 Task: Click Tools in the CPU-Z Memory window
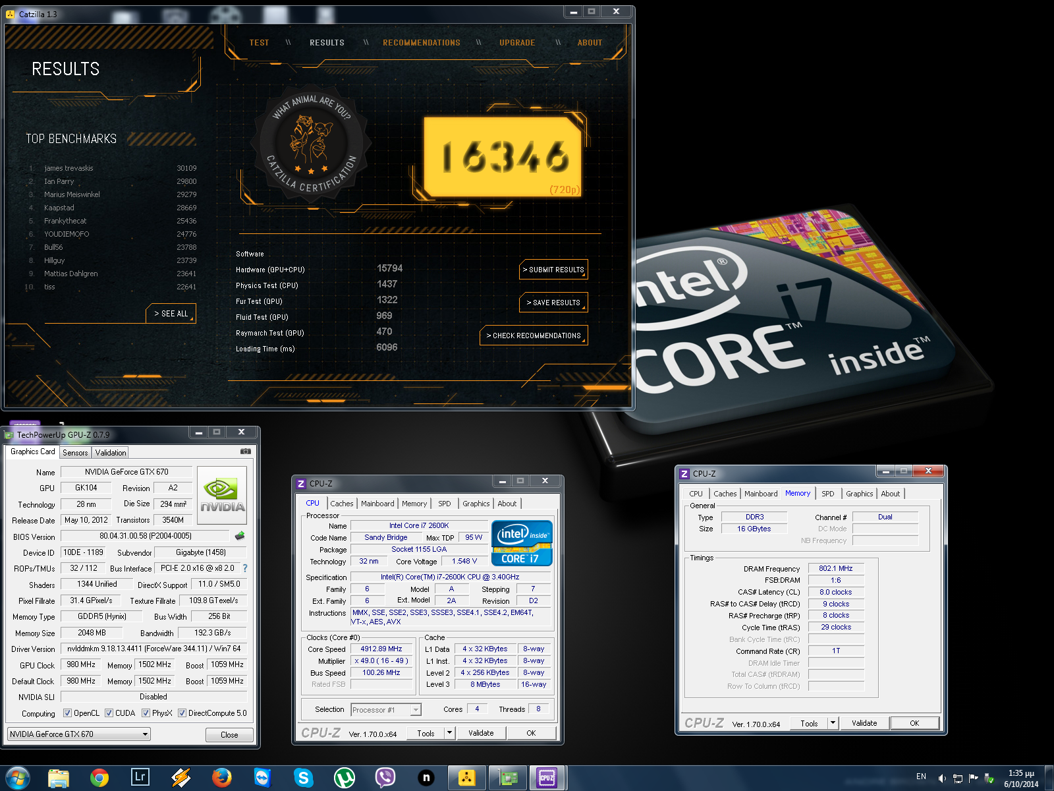[809, 723]
